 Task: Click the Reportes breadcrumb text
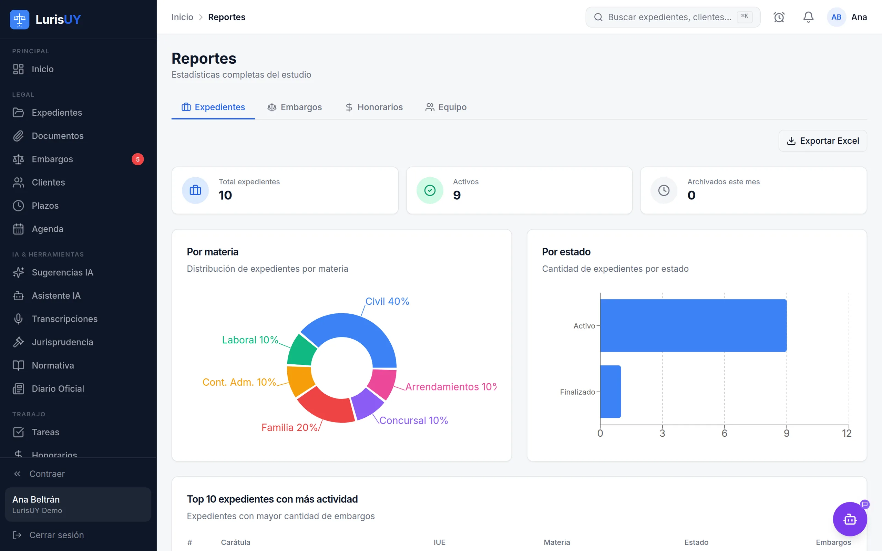(x=227, y=17)
